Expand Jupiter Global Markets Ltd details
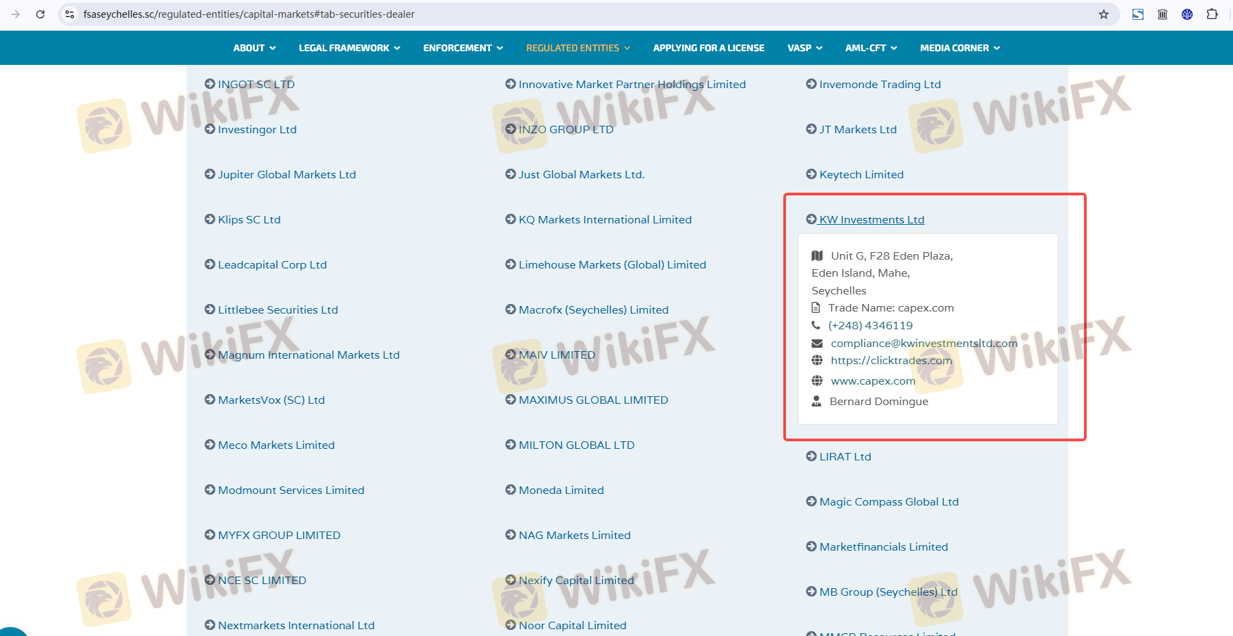 (286, 174)
